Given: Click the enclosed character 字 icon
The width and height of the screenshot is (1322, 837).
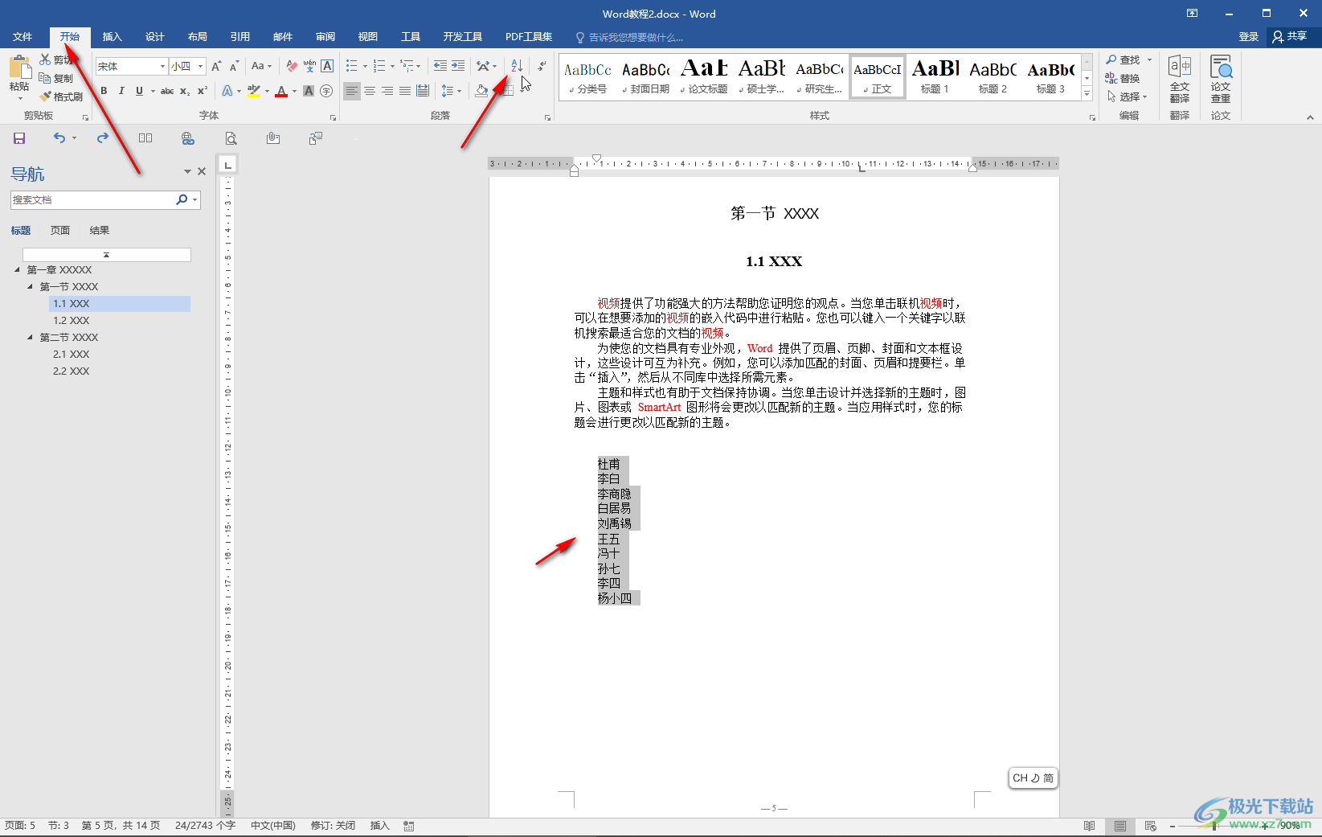Looking at the screenshot, I should [x=326, y=91].
